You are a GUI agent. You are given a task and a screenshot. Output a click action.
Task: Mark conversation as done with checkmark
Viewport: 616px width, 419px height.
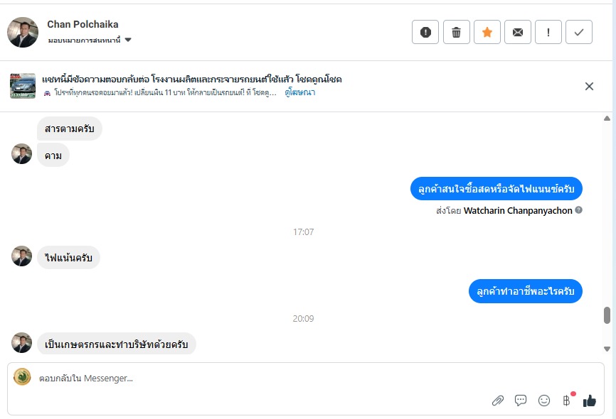click(579, 32)
